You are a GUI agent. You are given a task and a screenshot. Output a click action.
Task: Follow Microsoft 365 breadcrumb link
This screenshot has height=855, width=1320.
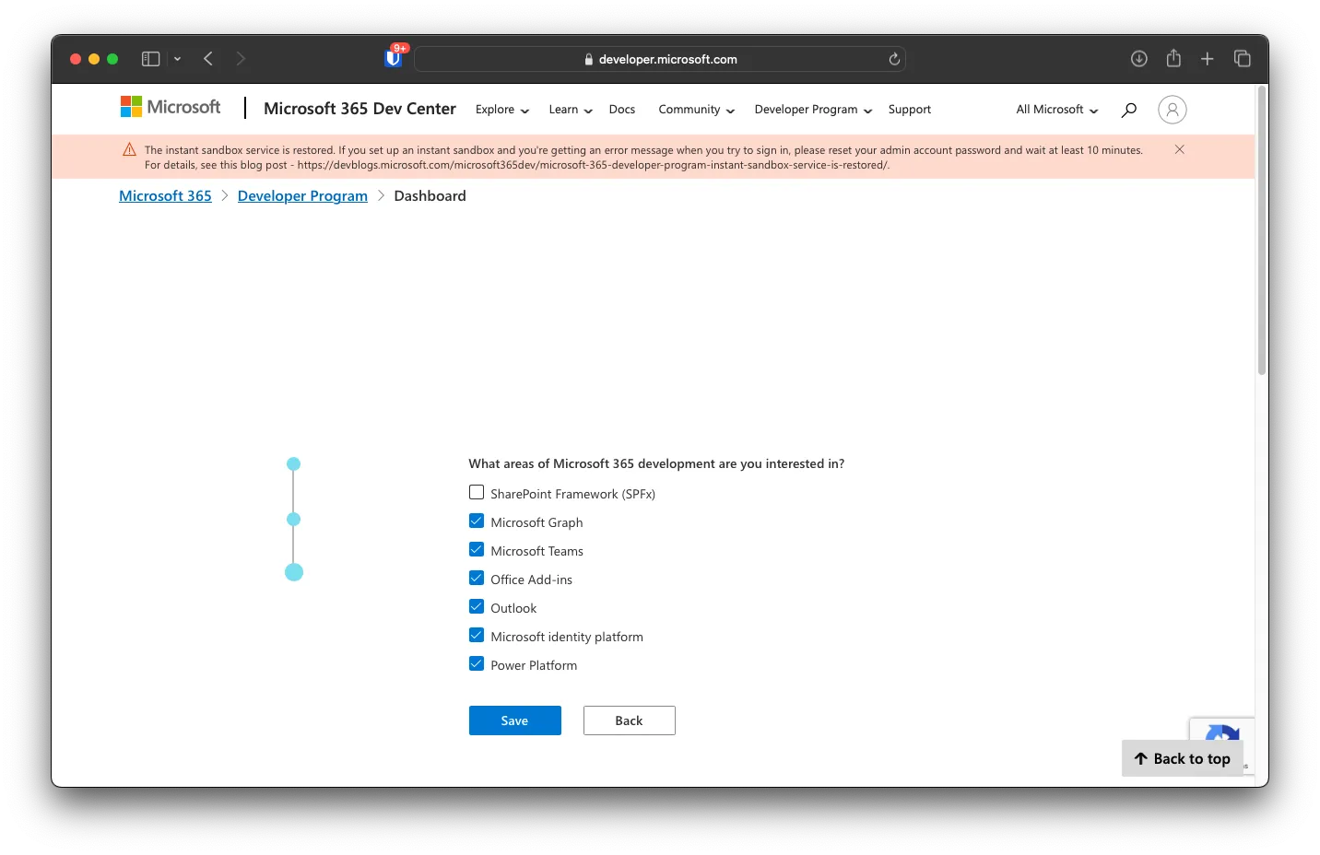point(165,196)
